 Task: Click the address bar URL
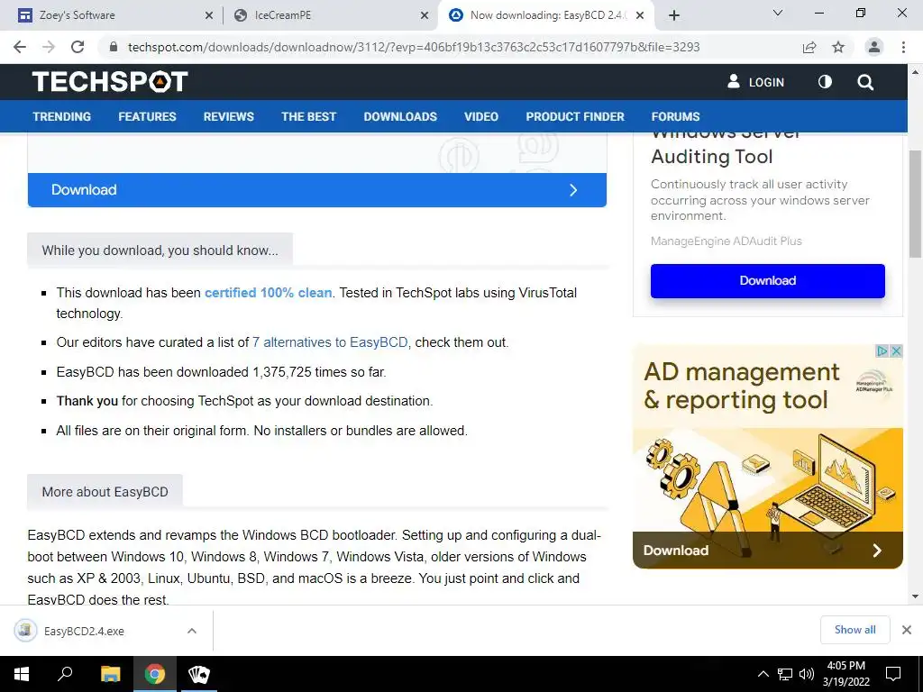point(414,47)
